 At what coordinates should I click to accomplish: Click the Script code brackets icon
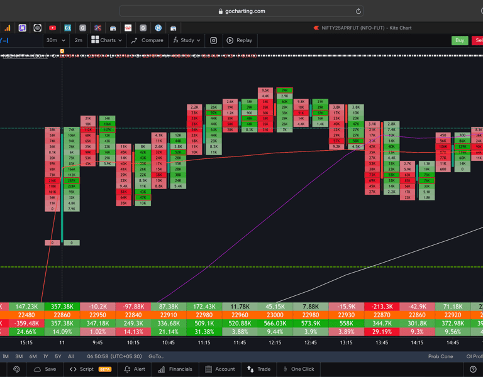coord(73,369)
